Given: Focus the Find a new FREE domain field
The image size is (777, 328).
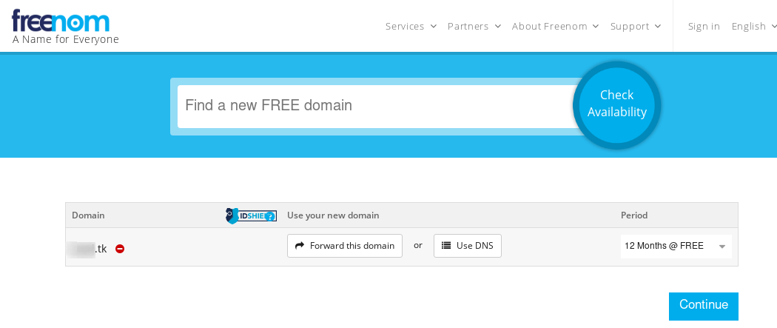Looking at the screenshot, I should tap(377, 106).
